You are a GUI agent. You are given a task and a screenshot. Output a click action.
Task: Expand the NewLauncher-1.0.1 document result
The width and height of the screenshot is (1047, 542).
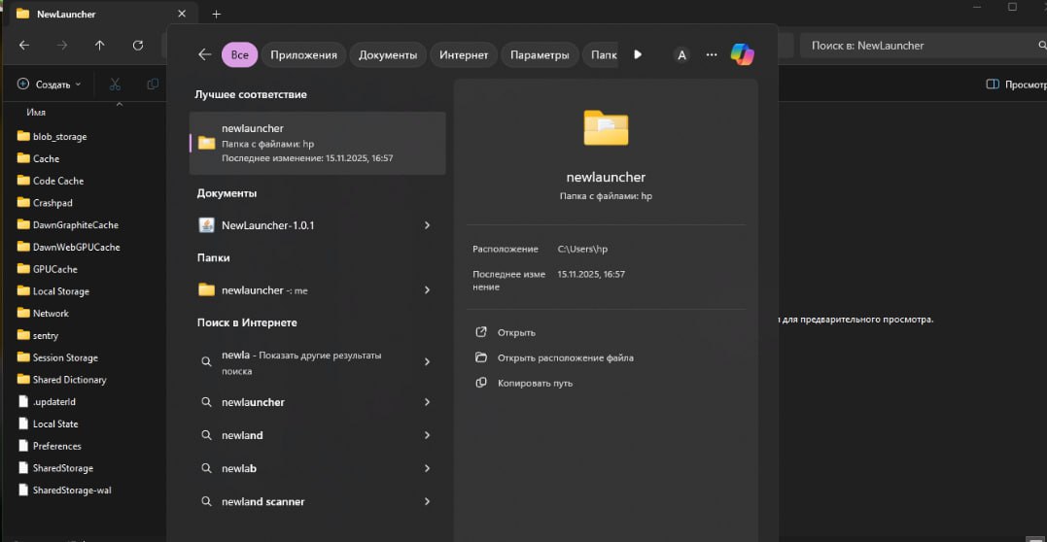click(x=427, y=225)
